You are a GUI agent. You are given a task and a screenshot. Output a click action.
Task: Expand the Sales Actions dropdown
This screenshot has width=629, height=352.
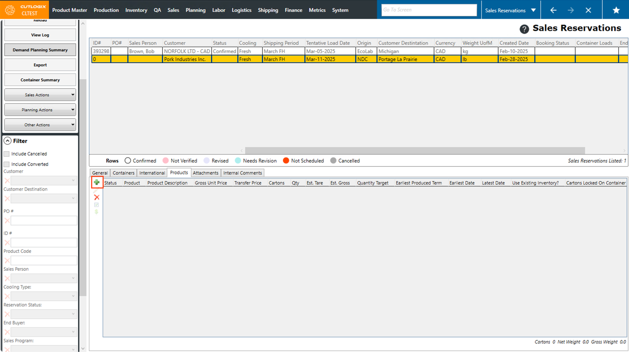click(40, 95)
